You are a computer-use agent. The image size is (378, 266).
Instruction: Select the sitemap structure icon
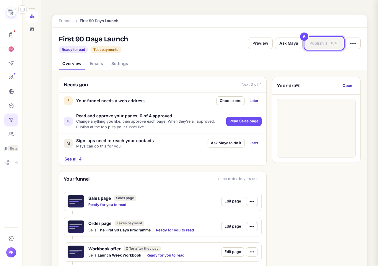point(32,17)
